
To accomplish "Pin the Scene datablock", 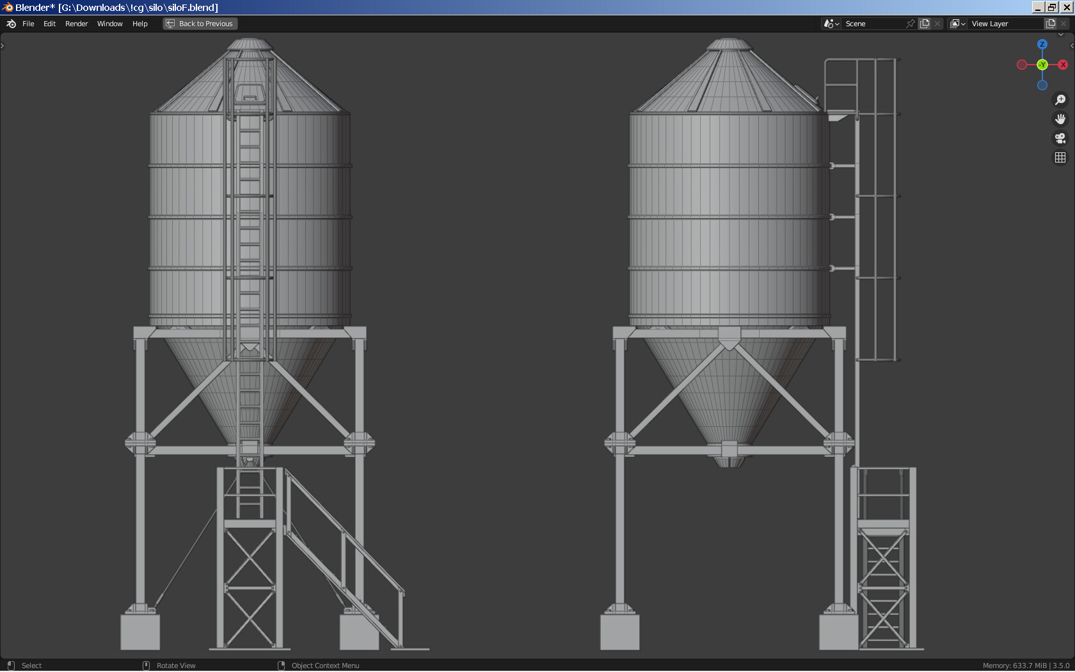I will tap(910, 23).
